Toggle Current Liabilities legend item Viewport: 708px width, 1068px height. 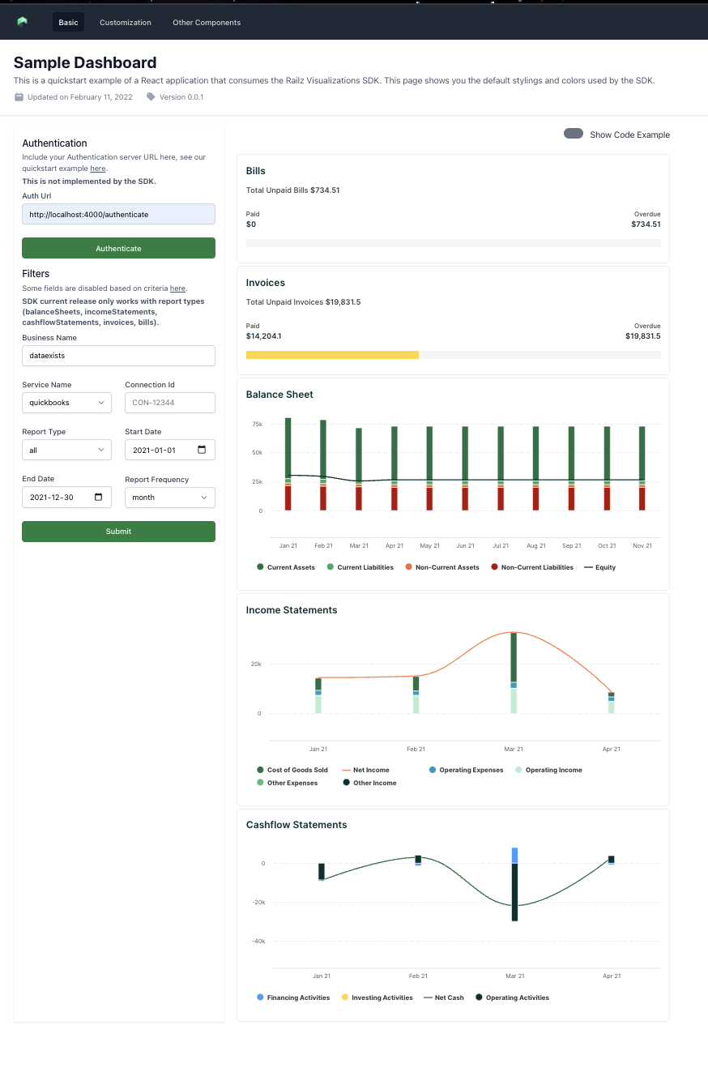click(x=360, y=567)
